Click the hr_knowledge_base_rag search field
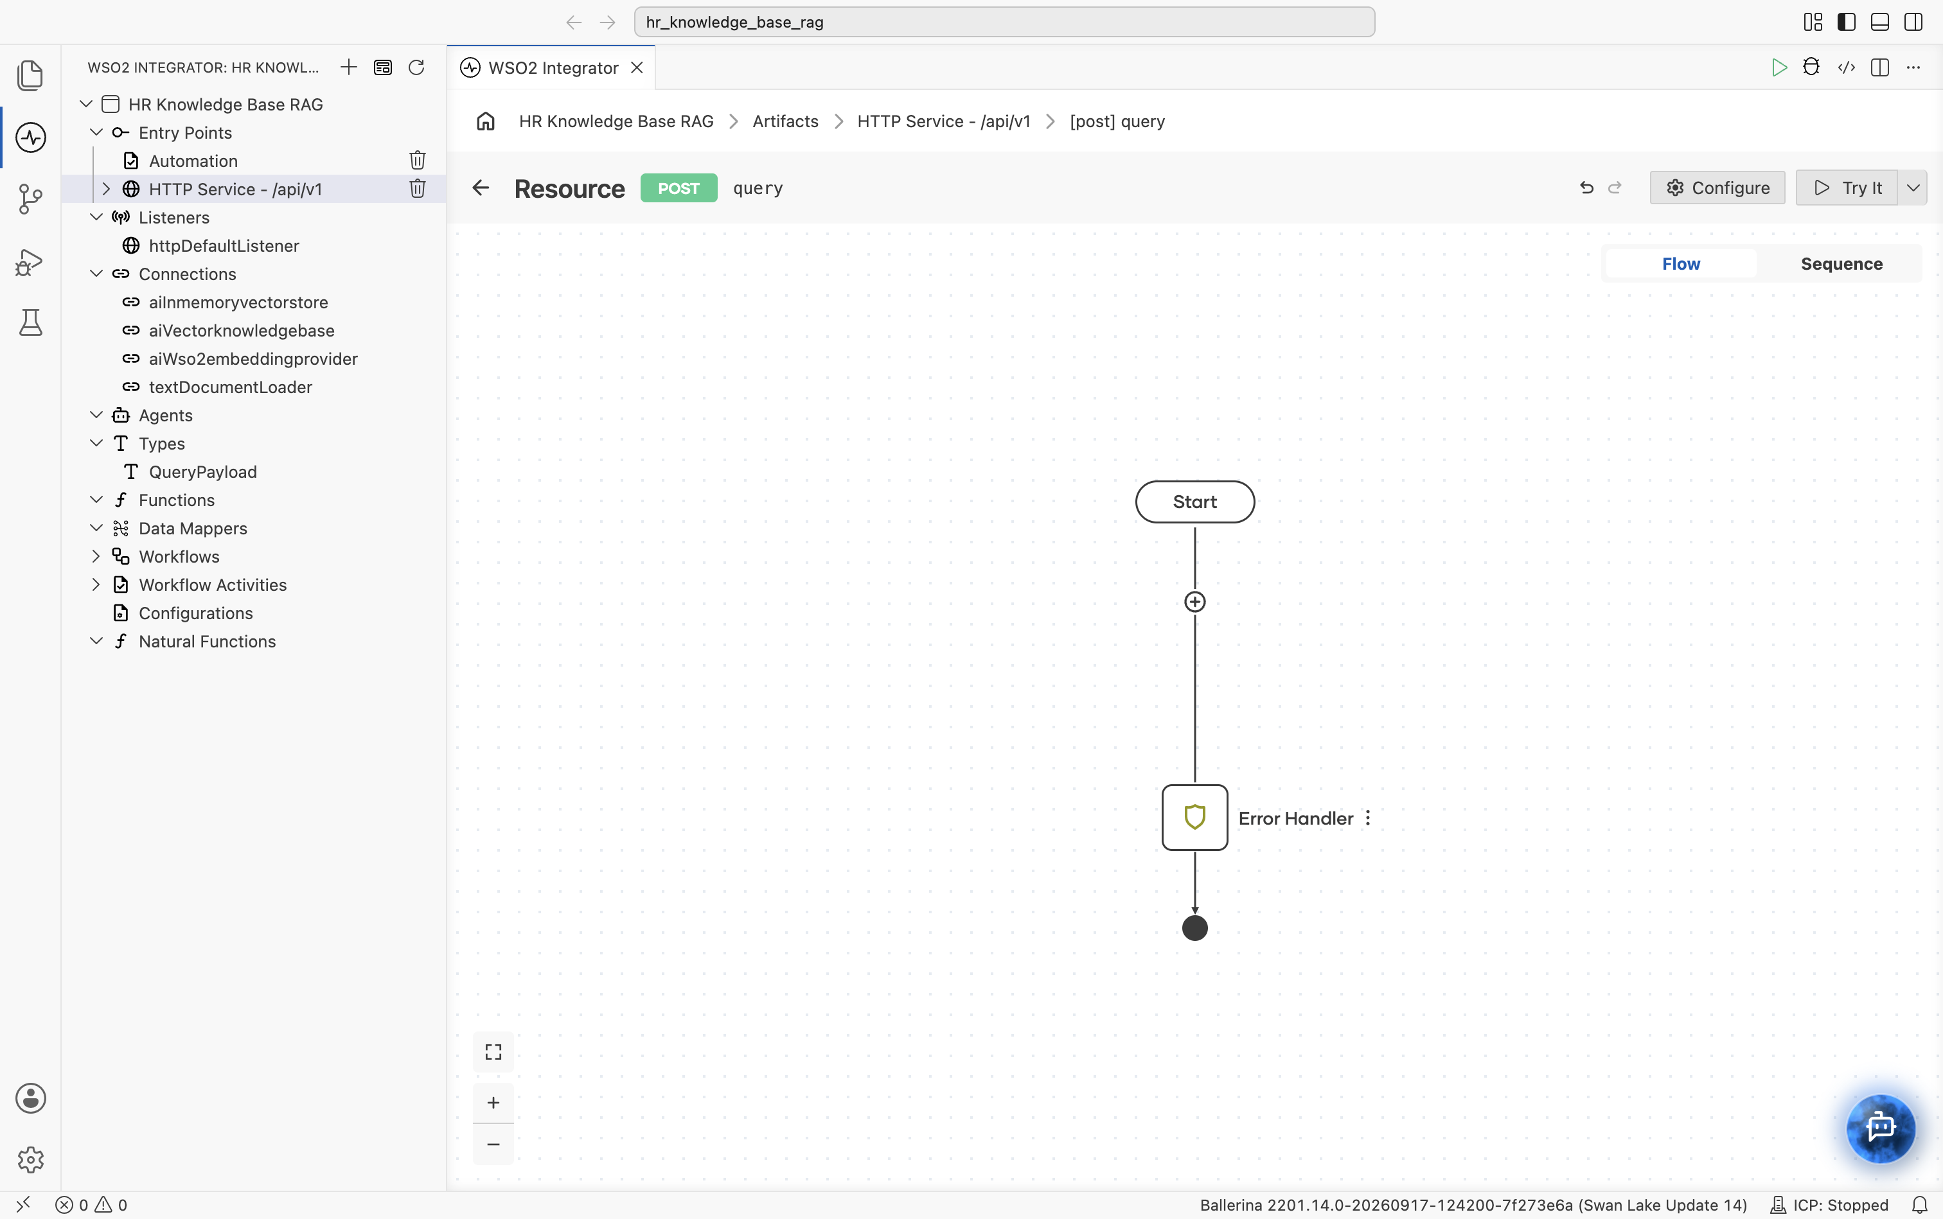This screenshot has width=1943, height=1219. 1004,22
